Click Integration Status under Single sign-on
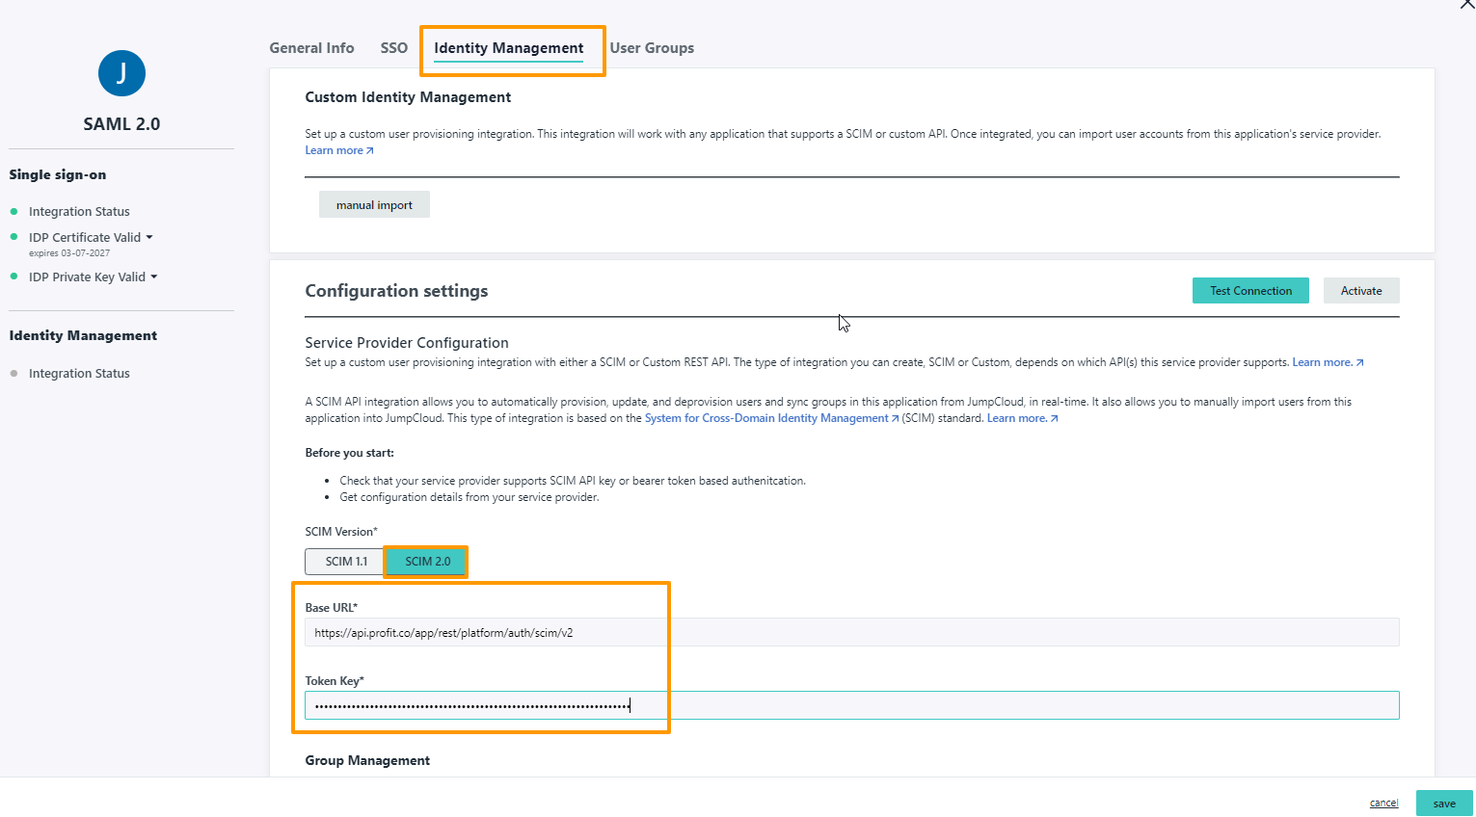 pos(79,212)
